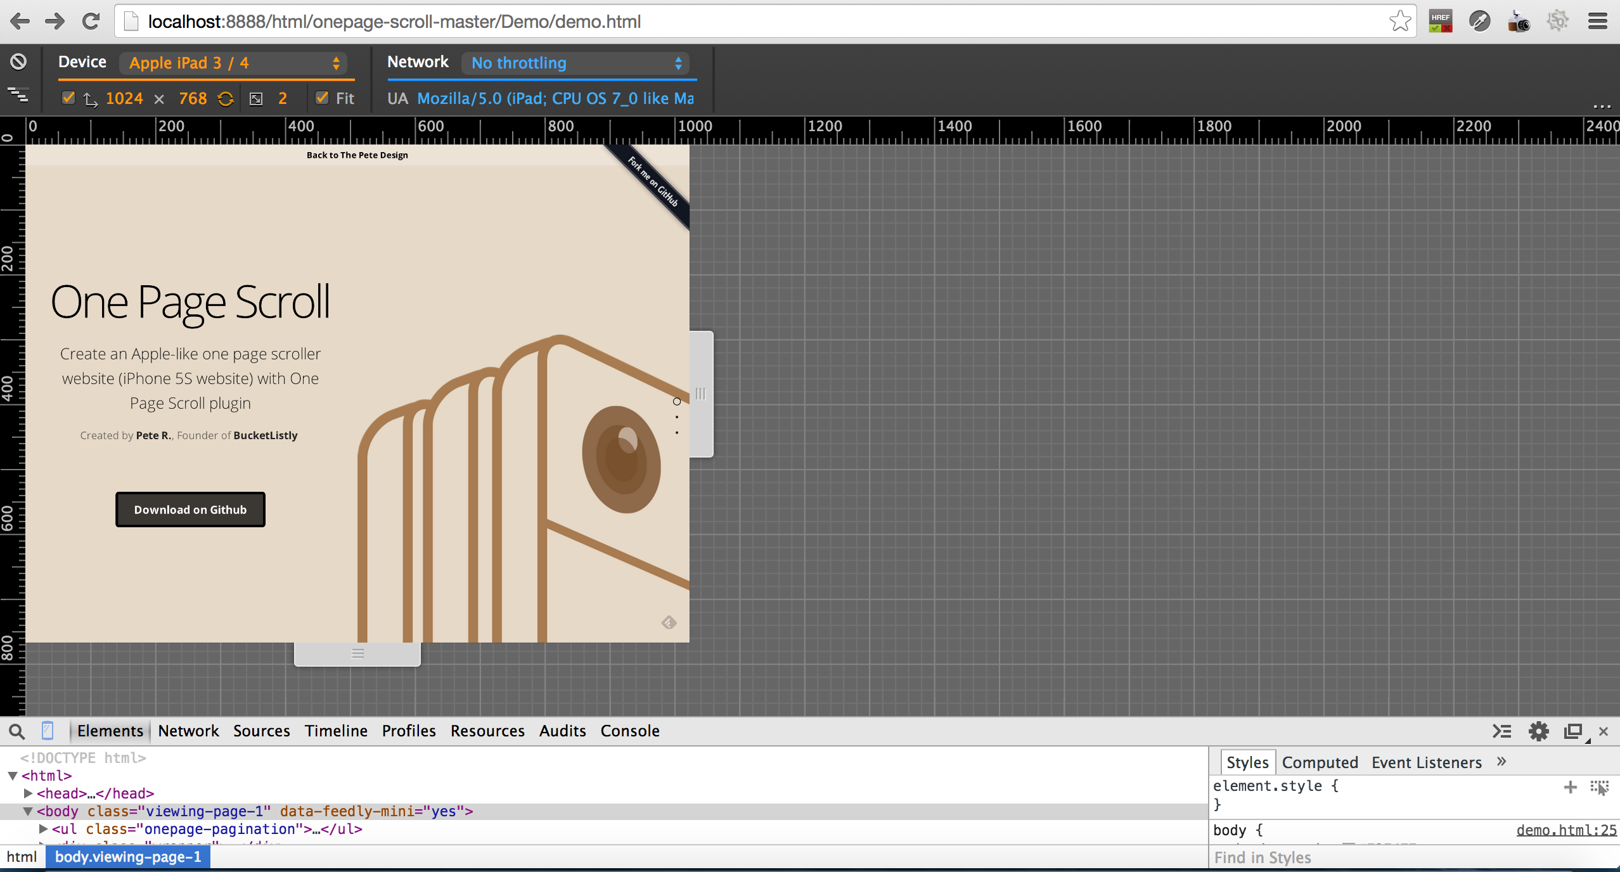
Task: Expand the head node triangle
Action: click(x=28, y=793)
